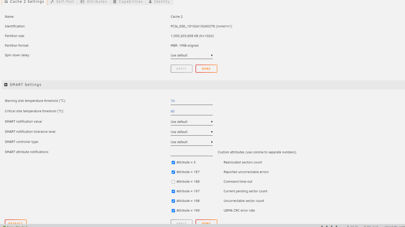Screen dimensions: 405x227
Task: Click the 'Reported uncorrectable errors' description
Action: point(246,172)
